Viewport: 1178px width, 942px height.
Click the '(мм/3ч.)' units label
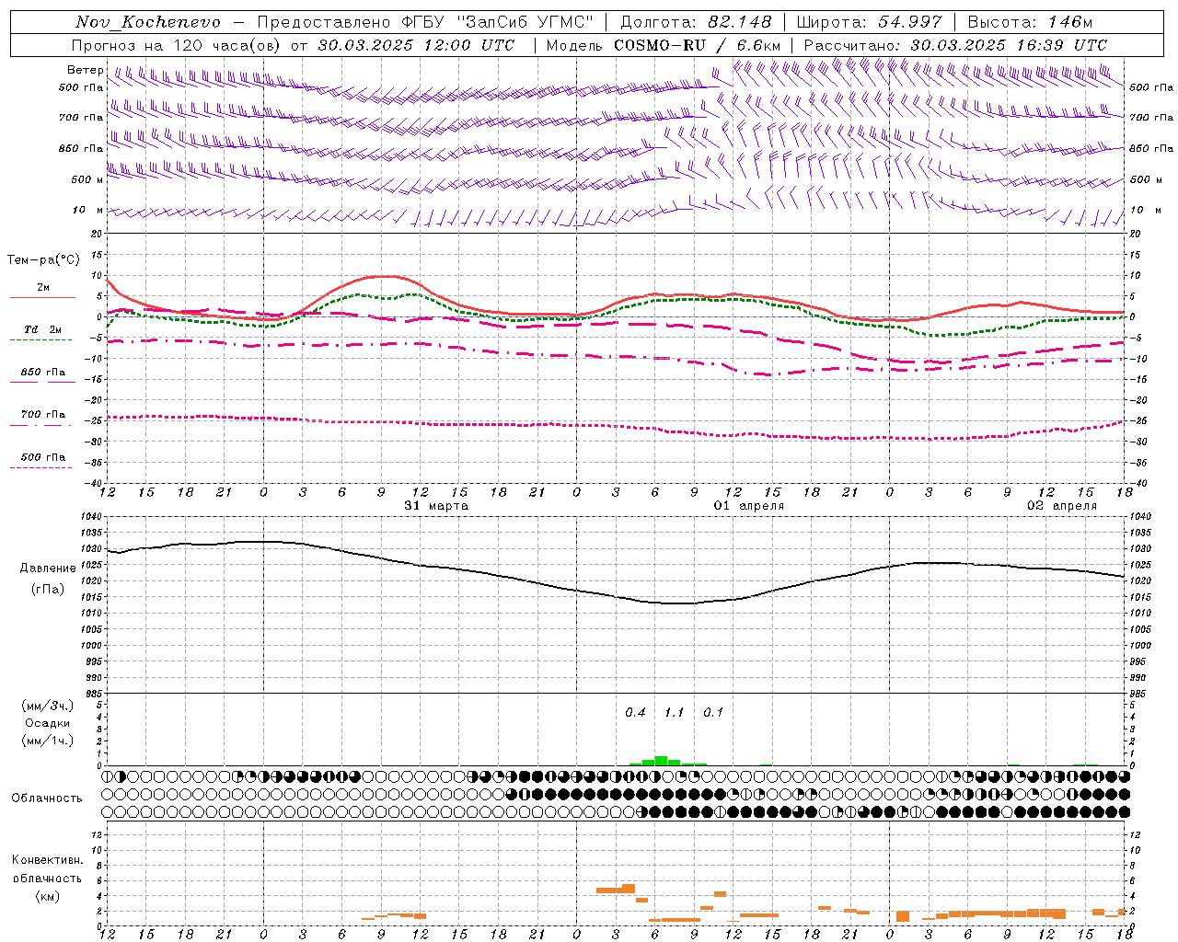(x=48, y=706)
